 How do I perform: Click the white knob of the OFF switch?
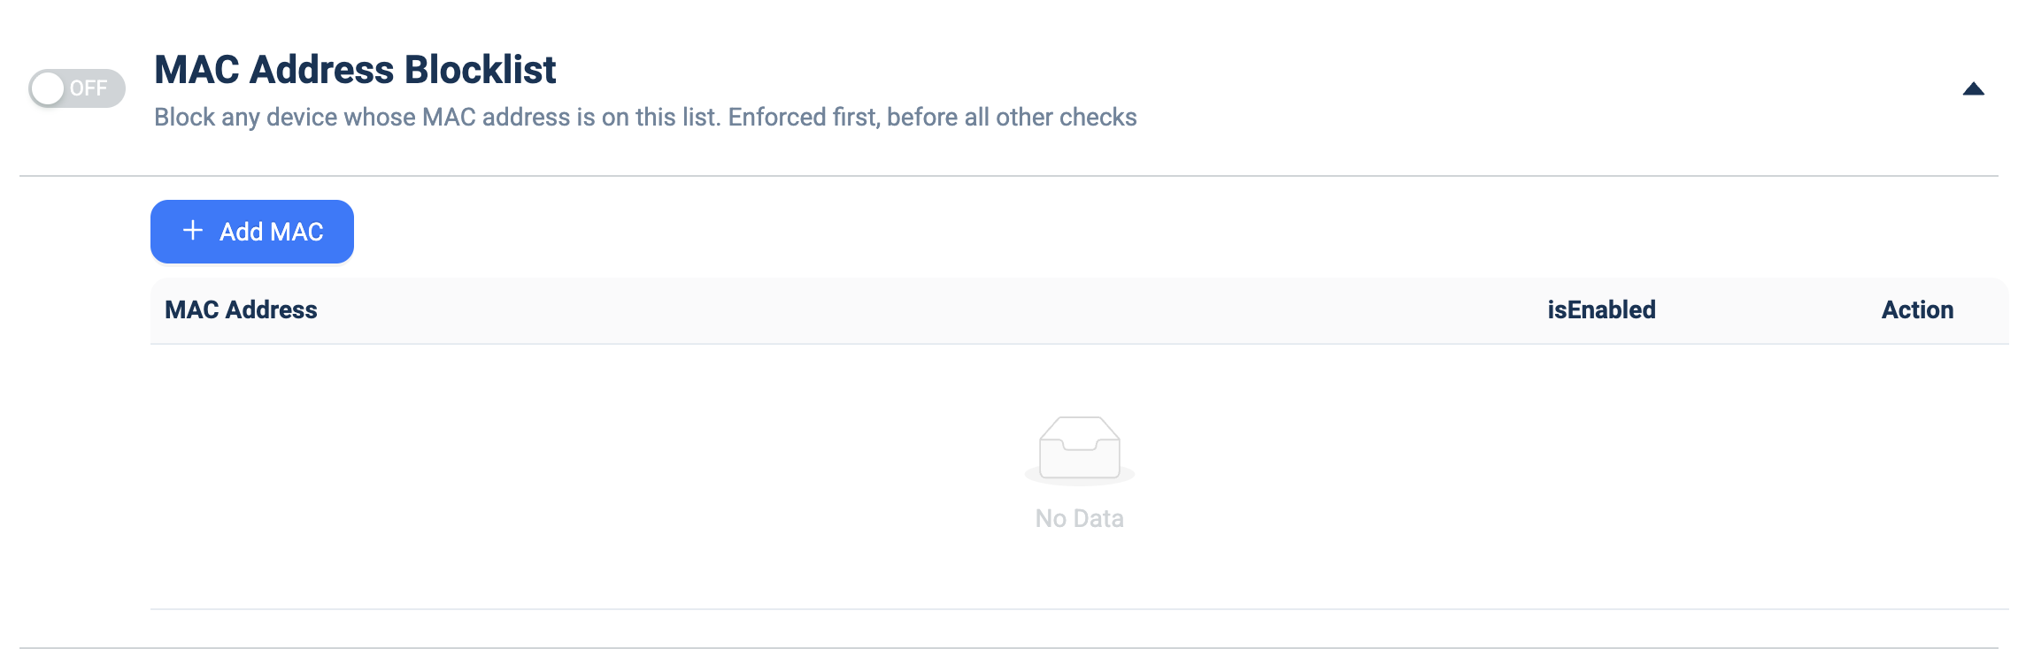pyautogui.click(x=48, y=88)
